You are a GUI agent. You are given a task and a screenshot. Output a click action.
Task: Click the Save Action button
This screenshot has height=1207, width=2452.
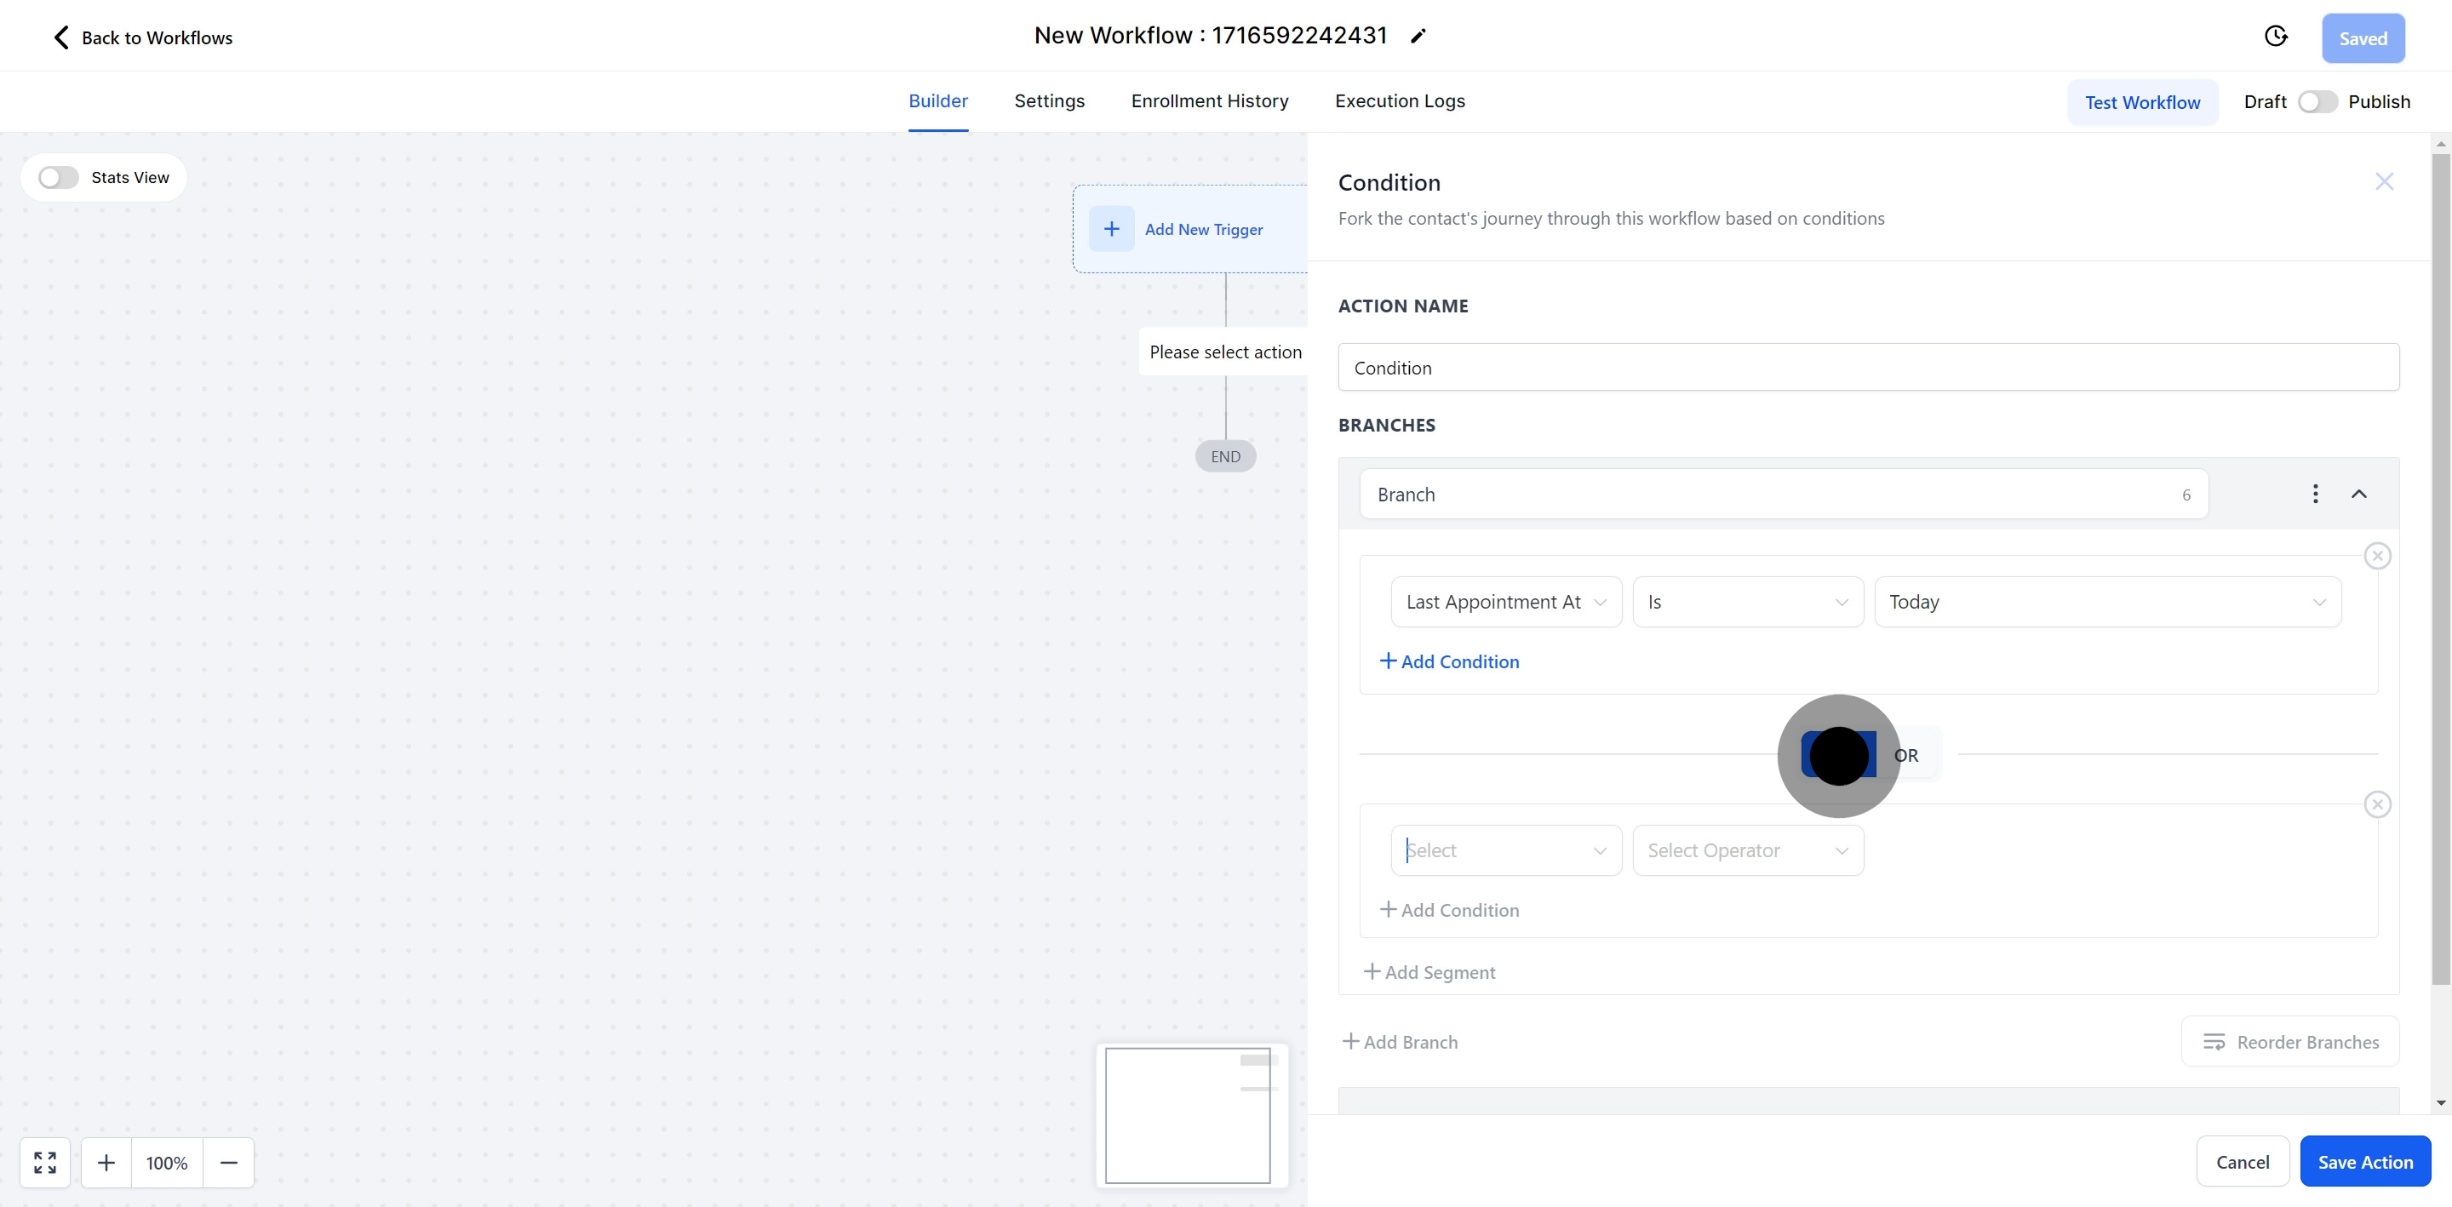pyautogui.click(x=2364, y=1162)
